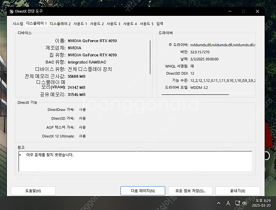Click the DirectX icon in title bar
Image resolution: width=276 pixels, height=210 pixels.
coord(11,11)
